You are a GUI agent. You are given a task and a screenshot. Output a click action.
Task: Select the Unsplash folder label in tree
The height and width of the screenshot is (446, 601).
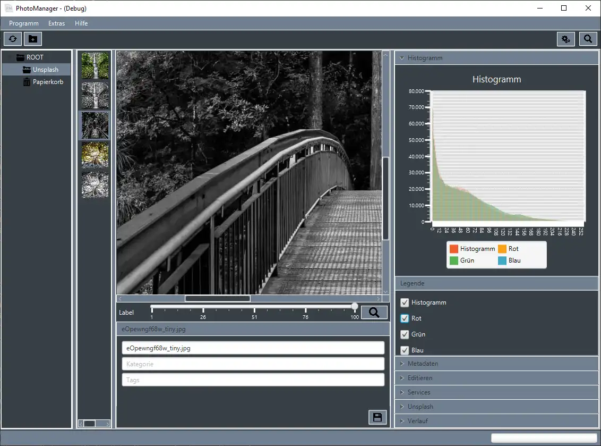click(46, 70)
